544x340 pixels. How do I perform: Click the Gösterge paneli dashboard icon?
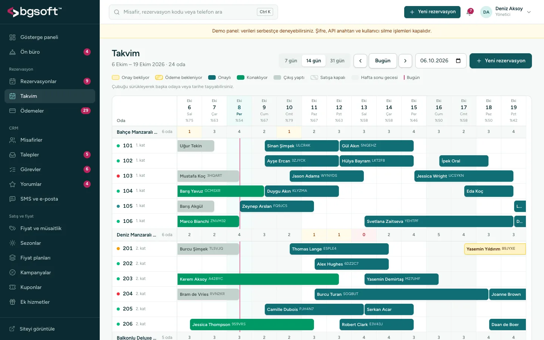pyautogui.click(x=12, y=37)
